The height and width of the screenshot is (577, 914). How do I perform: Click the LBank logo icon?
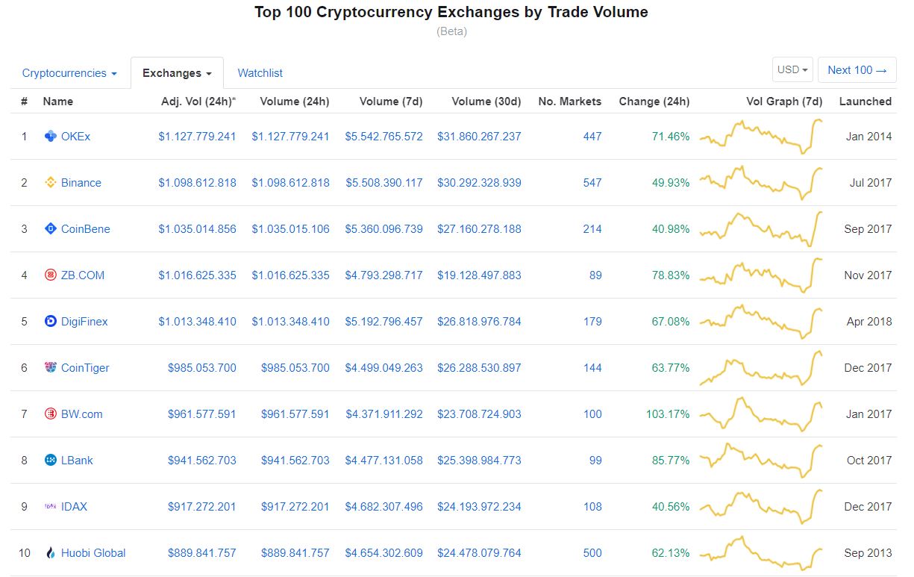pos(51,461)
